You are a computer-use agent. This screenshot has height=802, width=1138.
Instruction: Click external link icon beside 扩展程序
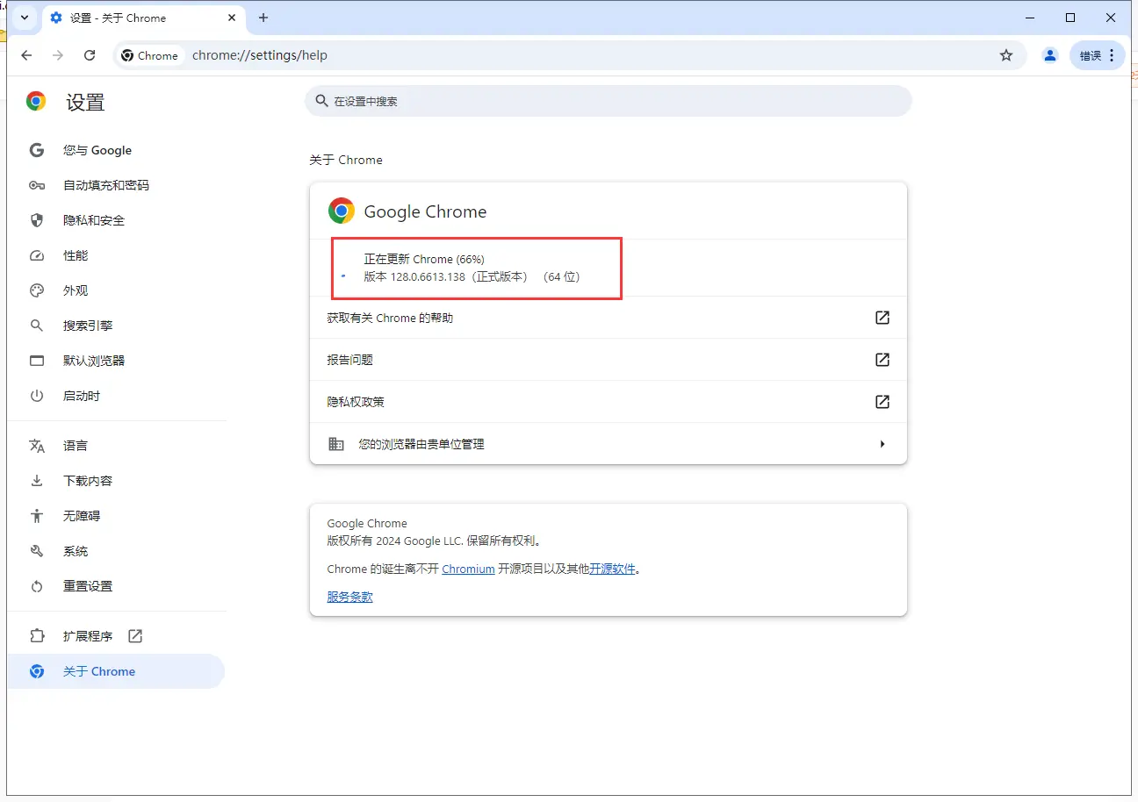pos(135,636)
